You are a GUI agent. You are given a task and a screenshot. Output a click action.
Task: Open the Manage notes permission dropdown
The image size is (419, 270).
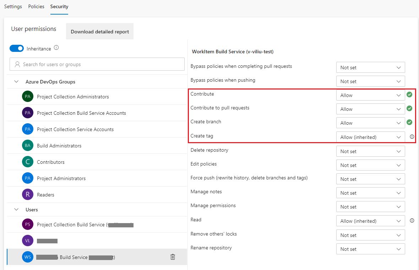pos(370,193)
